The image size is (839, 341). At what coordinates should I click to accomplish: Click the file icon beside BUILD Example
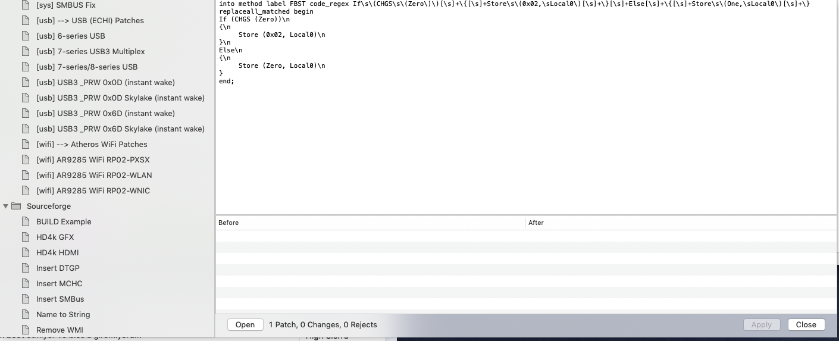pos(25,221)
